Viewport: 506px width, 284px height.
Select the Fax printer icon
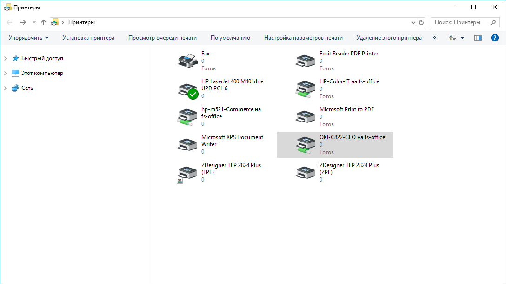[187, 61]
